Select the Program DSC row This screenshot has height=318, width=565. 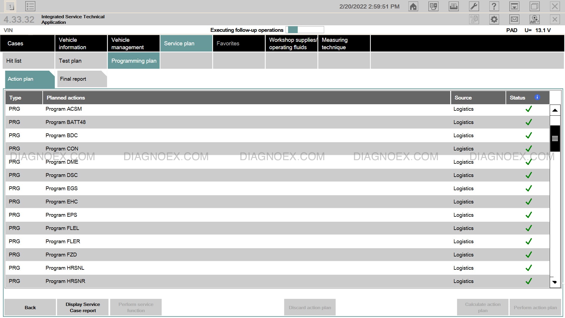coord(277,175)
